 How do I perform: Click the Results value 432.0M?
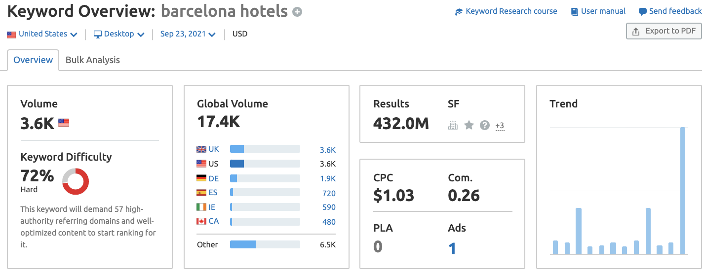[401, 123]
